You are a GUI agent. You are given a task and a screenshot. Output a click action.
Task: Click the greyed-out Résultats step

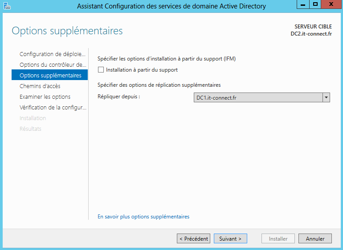coord(30,129)
